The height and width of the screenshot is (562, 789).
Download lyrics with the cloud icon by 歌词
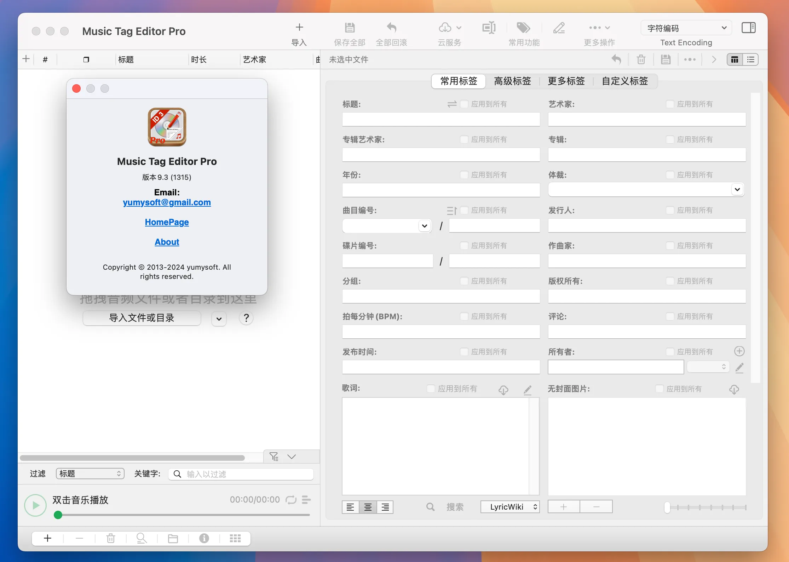tap(503, 390)
